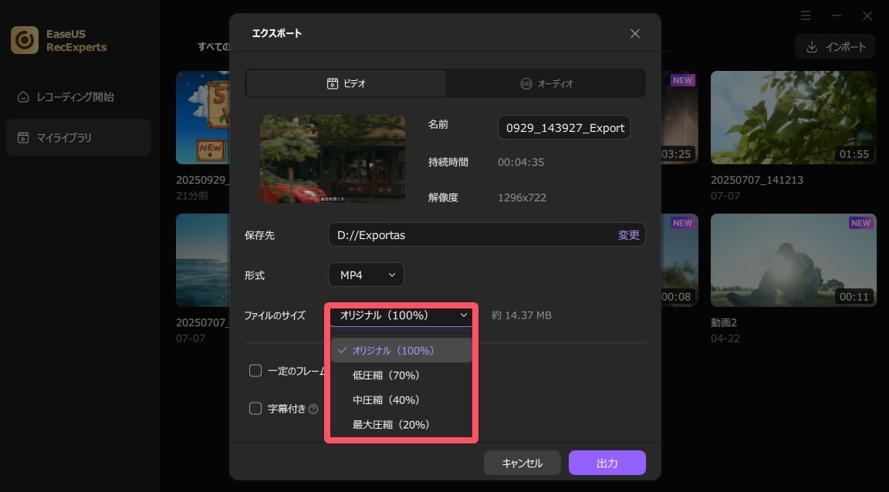Viewport: 889px width, 492px height.
Task: Open the MP4 format dropdown
Action: pos(366,275)
